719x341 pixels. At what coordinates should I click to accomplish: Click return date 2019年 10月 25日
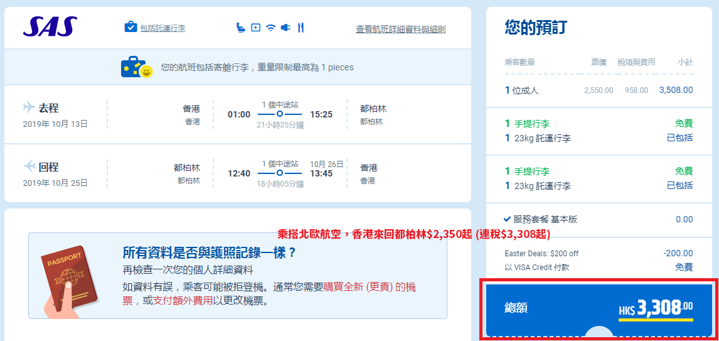tap(55, 183)
